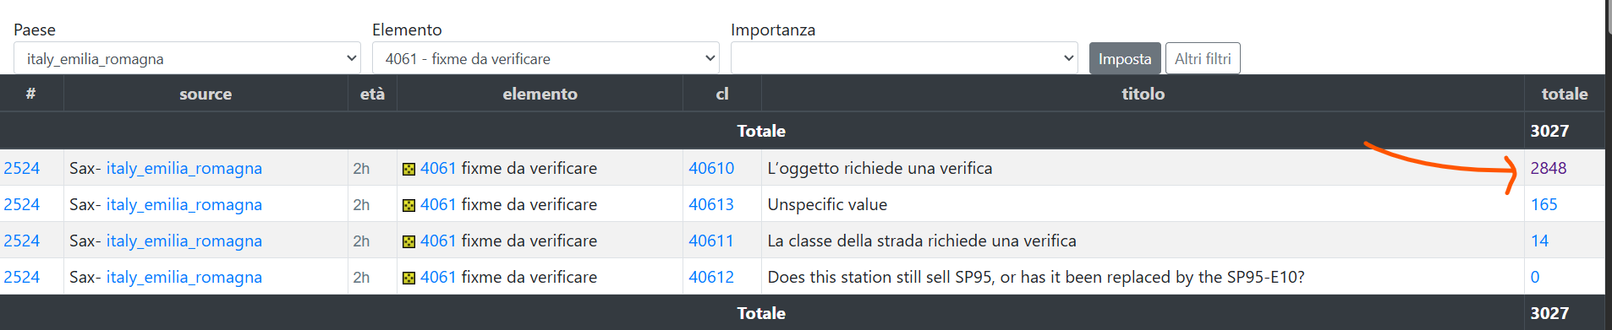Open Altri filtri for more filters
The image size is (1612, 330).
(x=1203, y=58)
